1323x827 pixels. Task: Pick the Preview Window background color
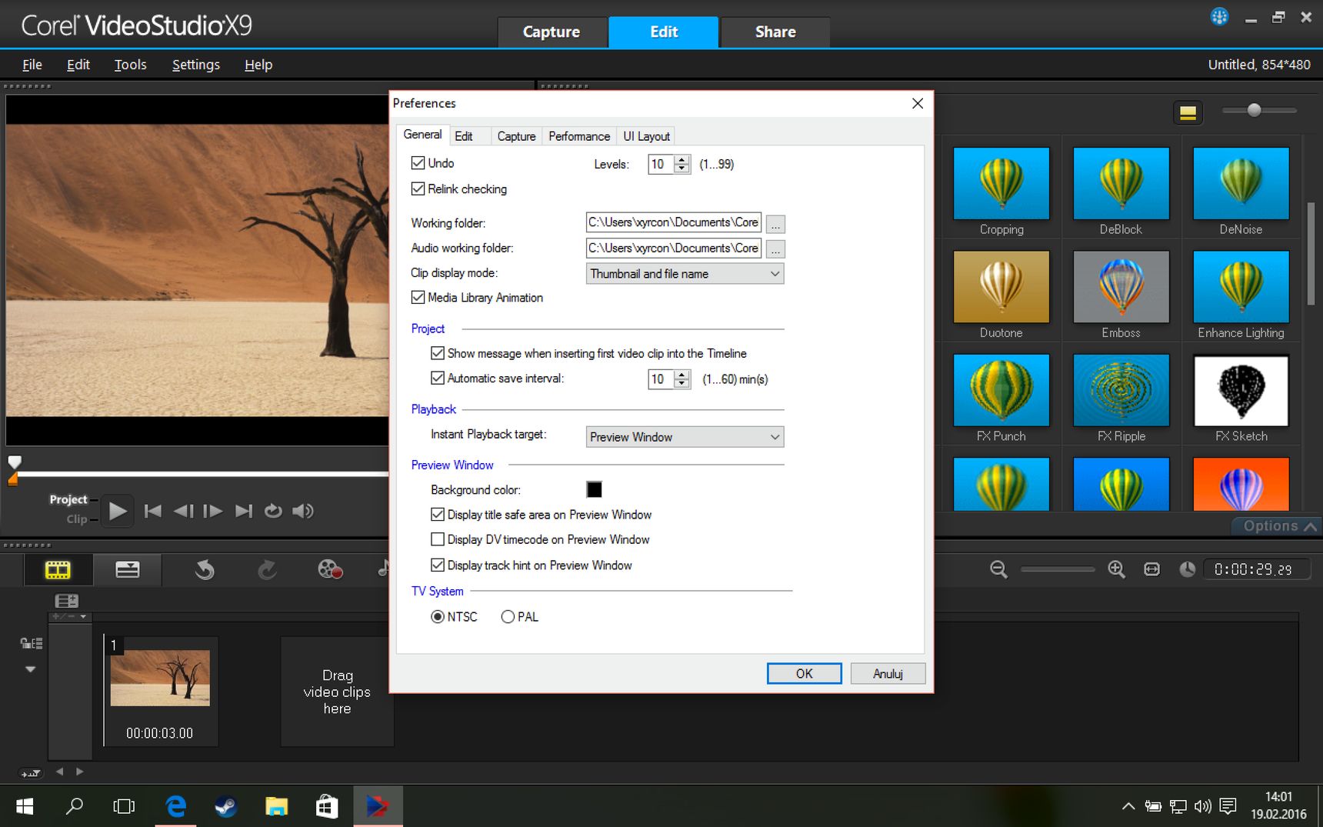595,489
